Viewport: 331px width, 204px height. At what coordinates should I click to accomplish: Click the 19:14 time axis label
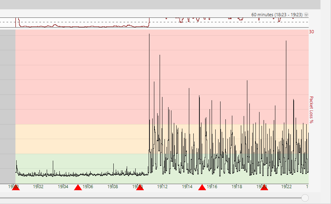(x=187, y=187)
